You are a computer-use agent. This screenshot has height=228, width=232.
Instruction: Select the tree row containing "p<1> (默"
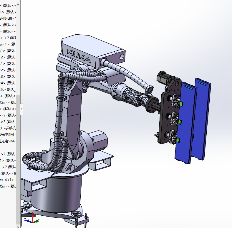pyautogui.click(x=8, y=44)
